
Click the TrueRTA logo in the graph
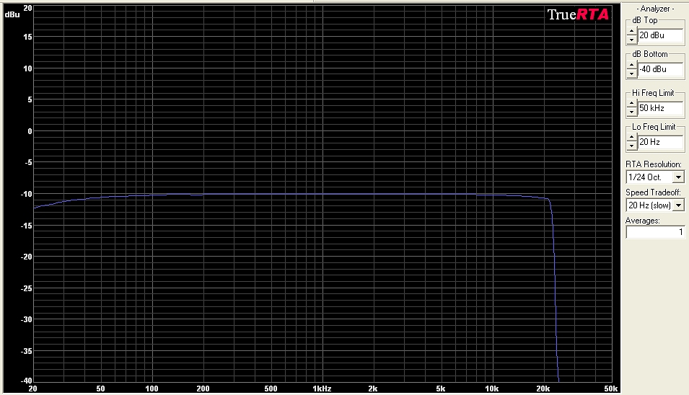(578, 14)
